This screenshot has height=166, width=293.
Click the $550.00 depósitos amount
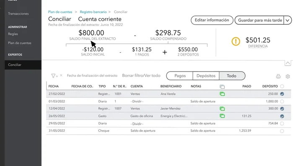188,50
